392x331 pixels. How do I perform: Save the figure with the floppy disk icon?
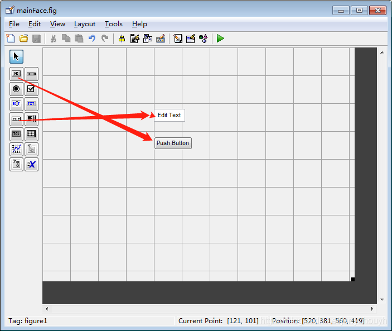pos(36,39)
